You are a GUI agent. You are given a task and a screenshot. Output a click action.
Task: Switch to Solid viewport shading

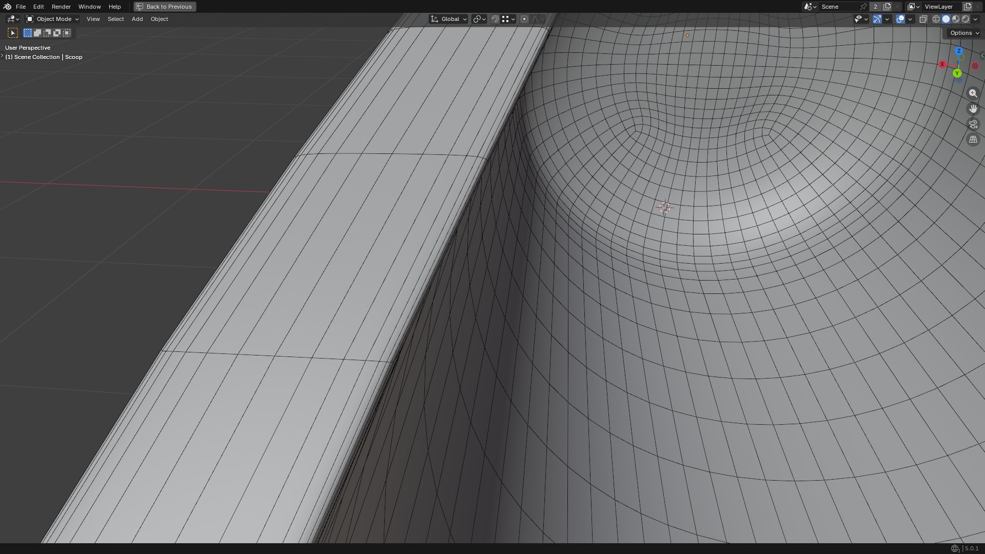pyautogui.click(x=946, y=19)
